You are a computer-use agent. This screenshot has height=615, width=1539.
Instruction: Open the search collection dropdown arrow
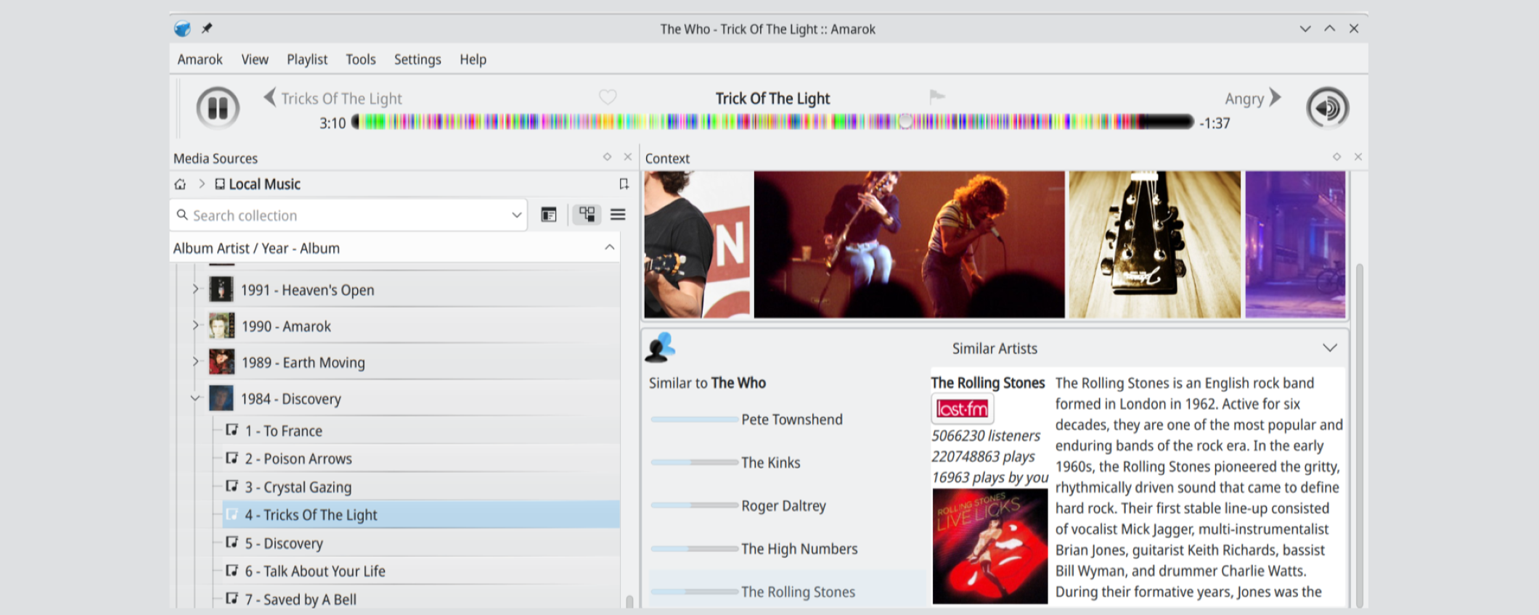click(x=516, y=215)
